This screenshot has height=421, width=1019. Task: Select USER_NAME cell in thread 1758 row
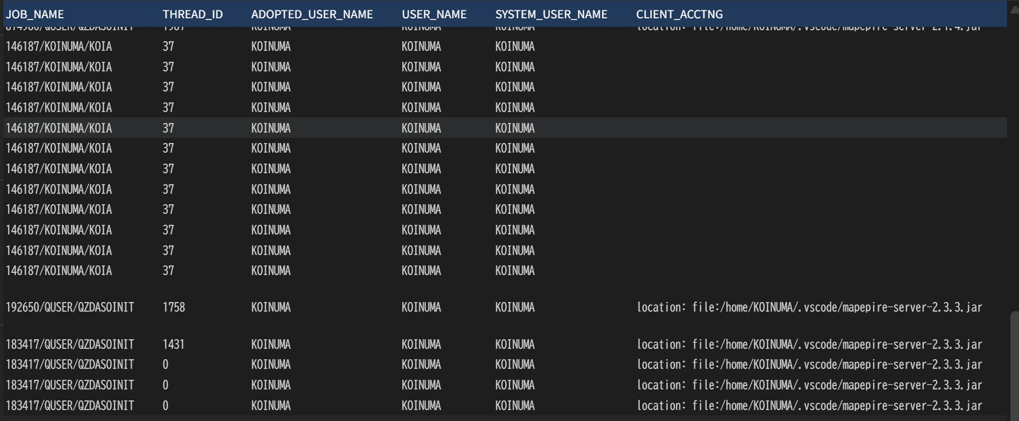[x=421, y=308]
